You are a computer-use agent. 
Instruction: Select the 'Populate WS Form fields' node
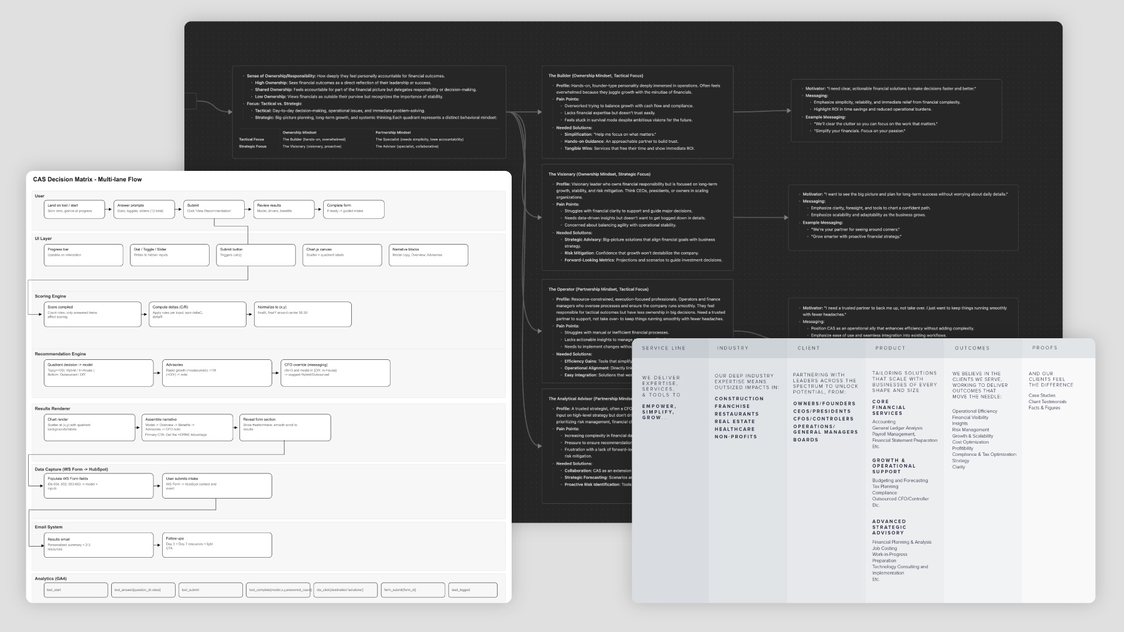tap(98, 486)
